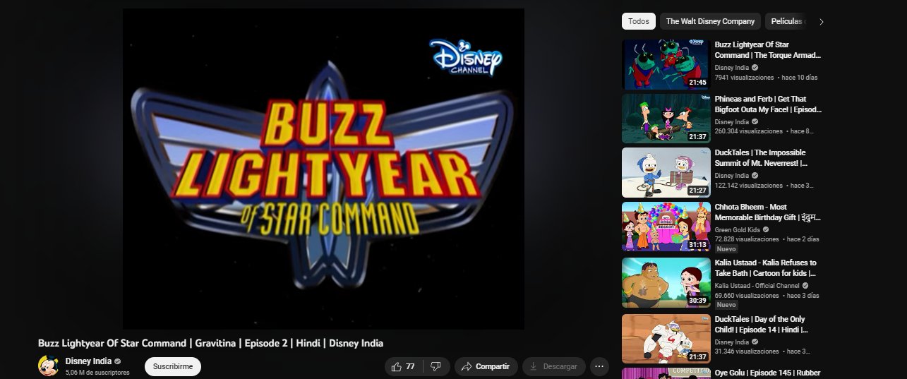907x379 pixels.
Task: Like the video with 77 likes
Action: tap(404, 366)
